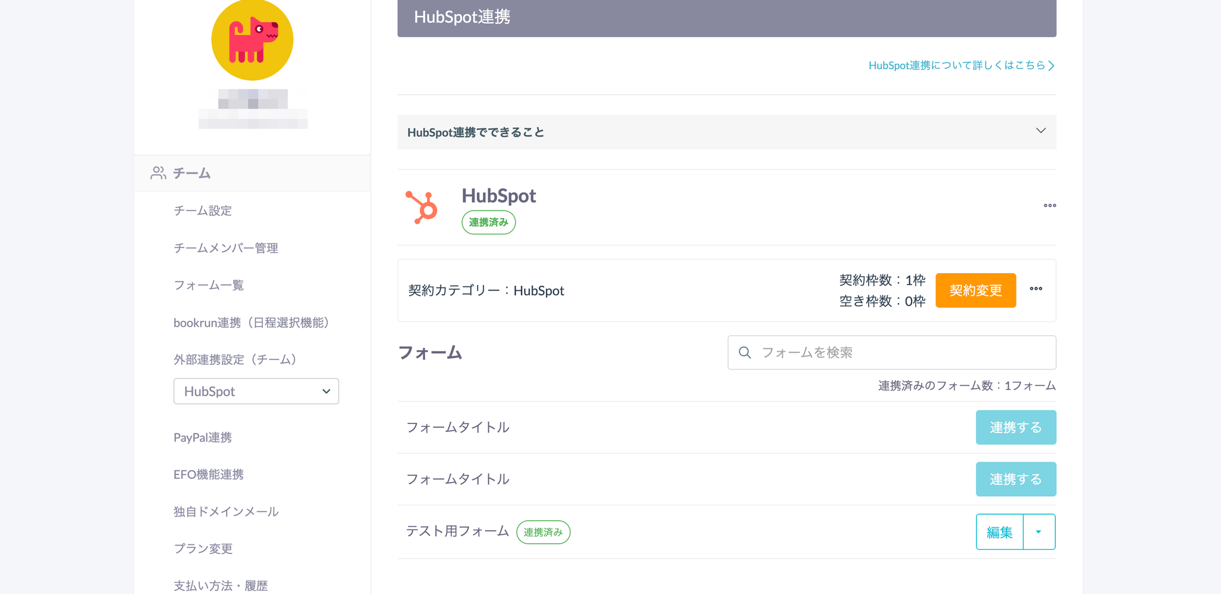The height and width of the screenshot is (594, 1221).
Task: Click the チーム section header
Action: 252,174
